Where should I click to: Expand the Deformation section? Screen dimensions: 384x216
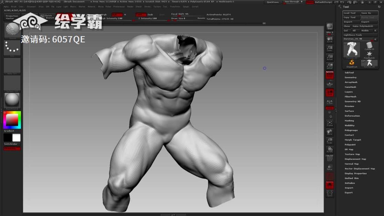point(352,116)
